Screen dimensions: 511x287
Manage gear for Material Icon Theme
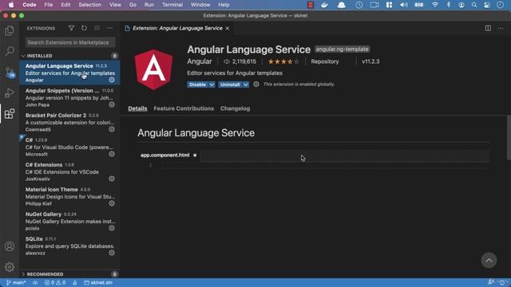tap(112, 203)
